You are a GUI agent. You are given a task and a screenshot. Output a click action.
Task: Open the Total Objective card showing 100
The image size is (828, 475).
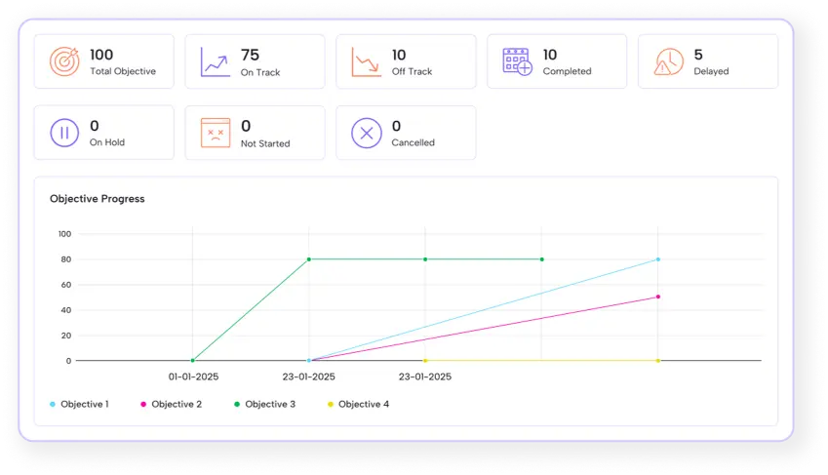click(x=104, y=62)
